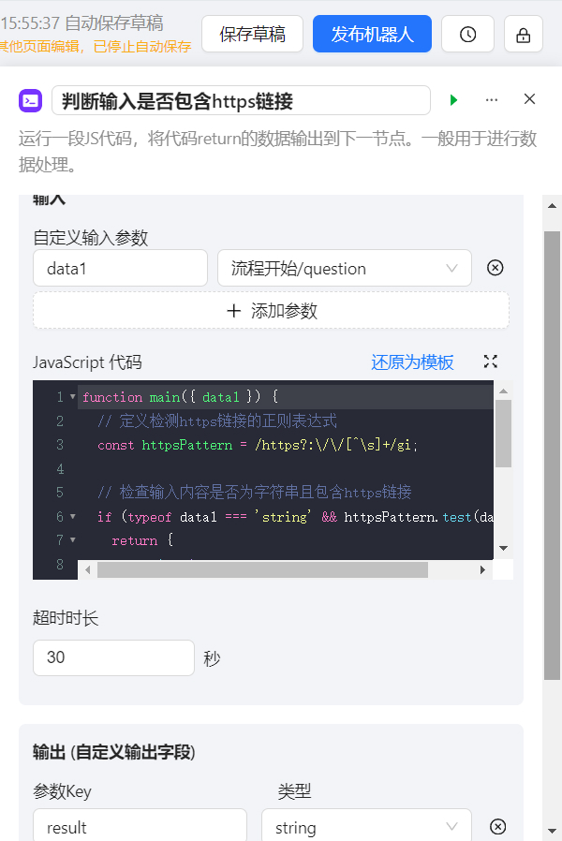
Task: Open the string type dropdown for result
Action: 365,828
